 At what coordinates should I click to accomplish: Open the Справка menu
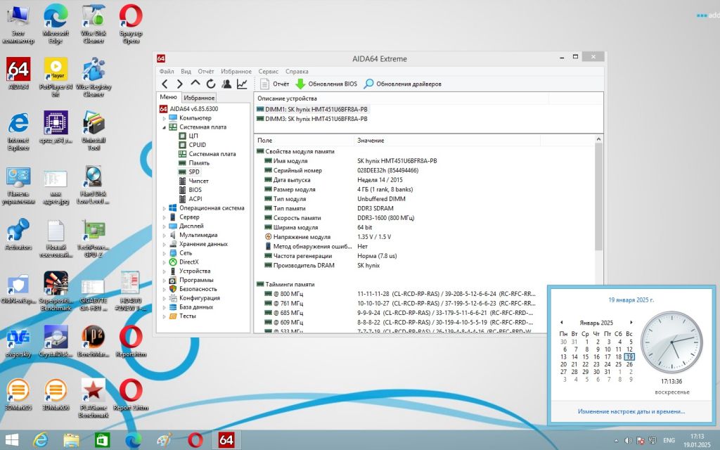(x=297, y=71)
